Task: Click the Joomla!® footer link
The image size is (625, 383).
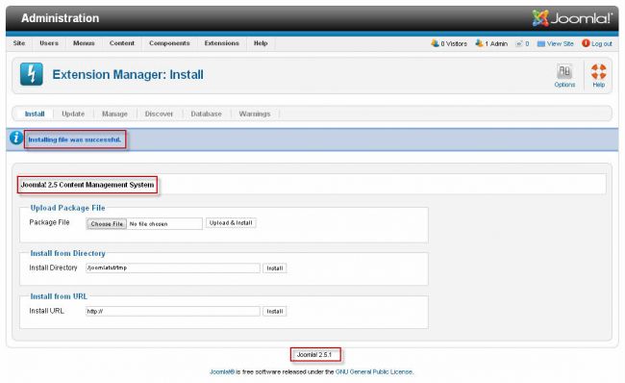Action: click(x=222, y=371)
